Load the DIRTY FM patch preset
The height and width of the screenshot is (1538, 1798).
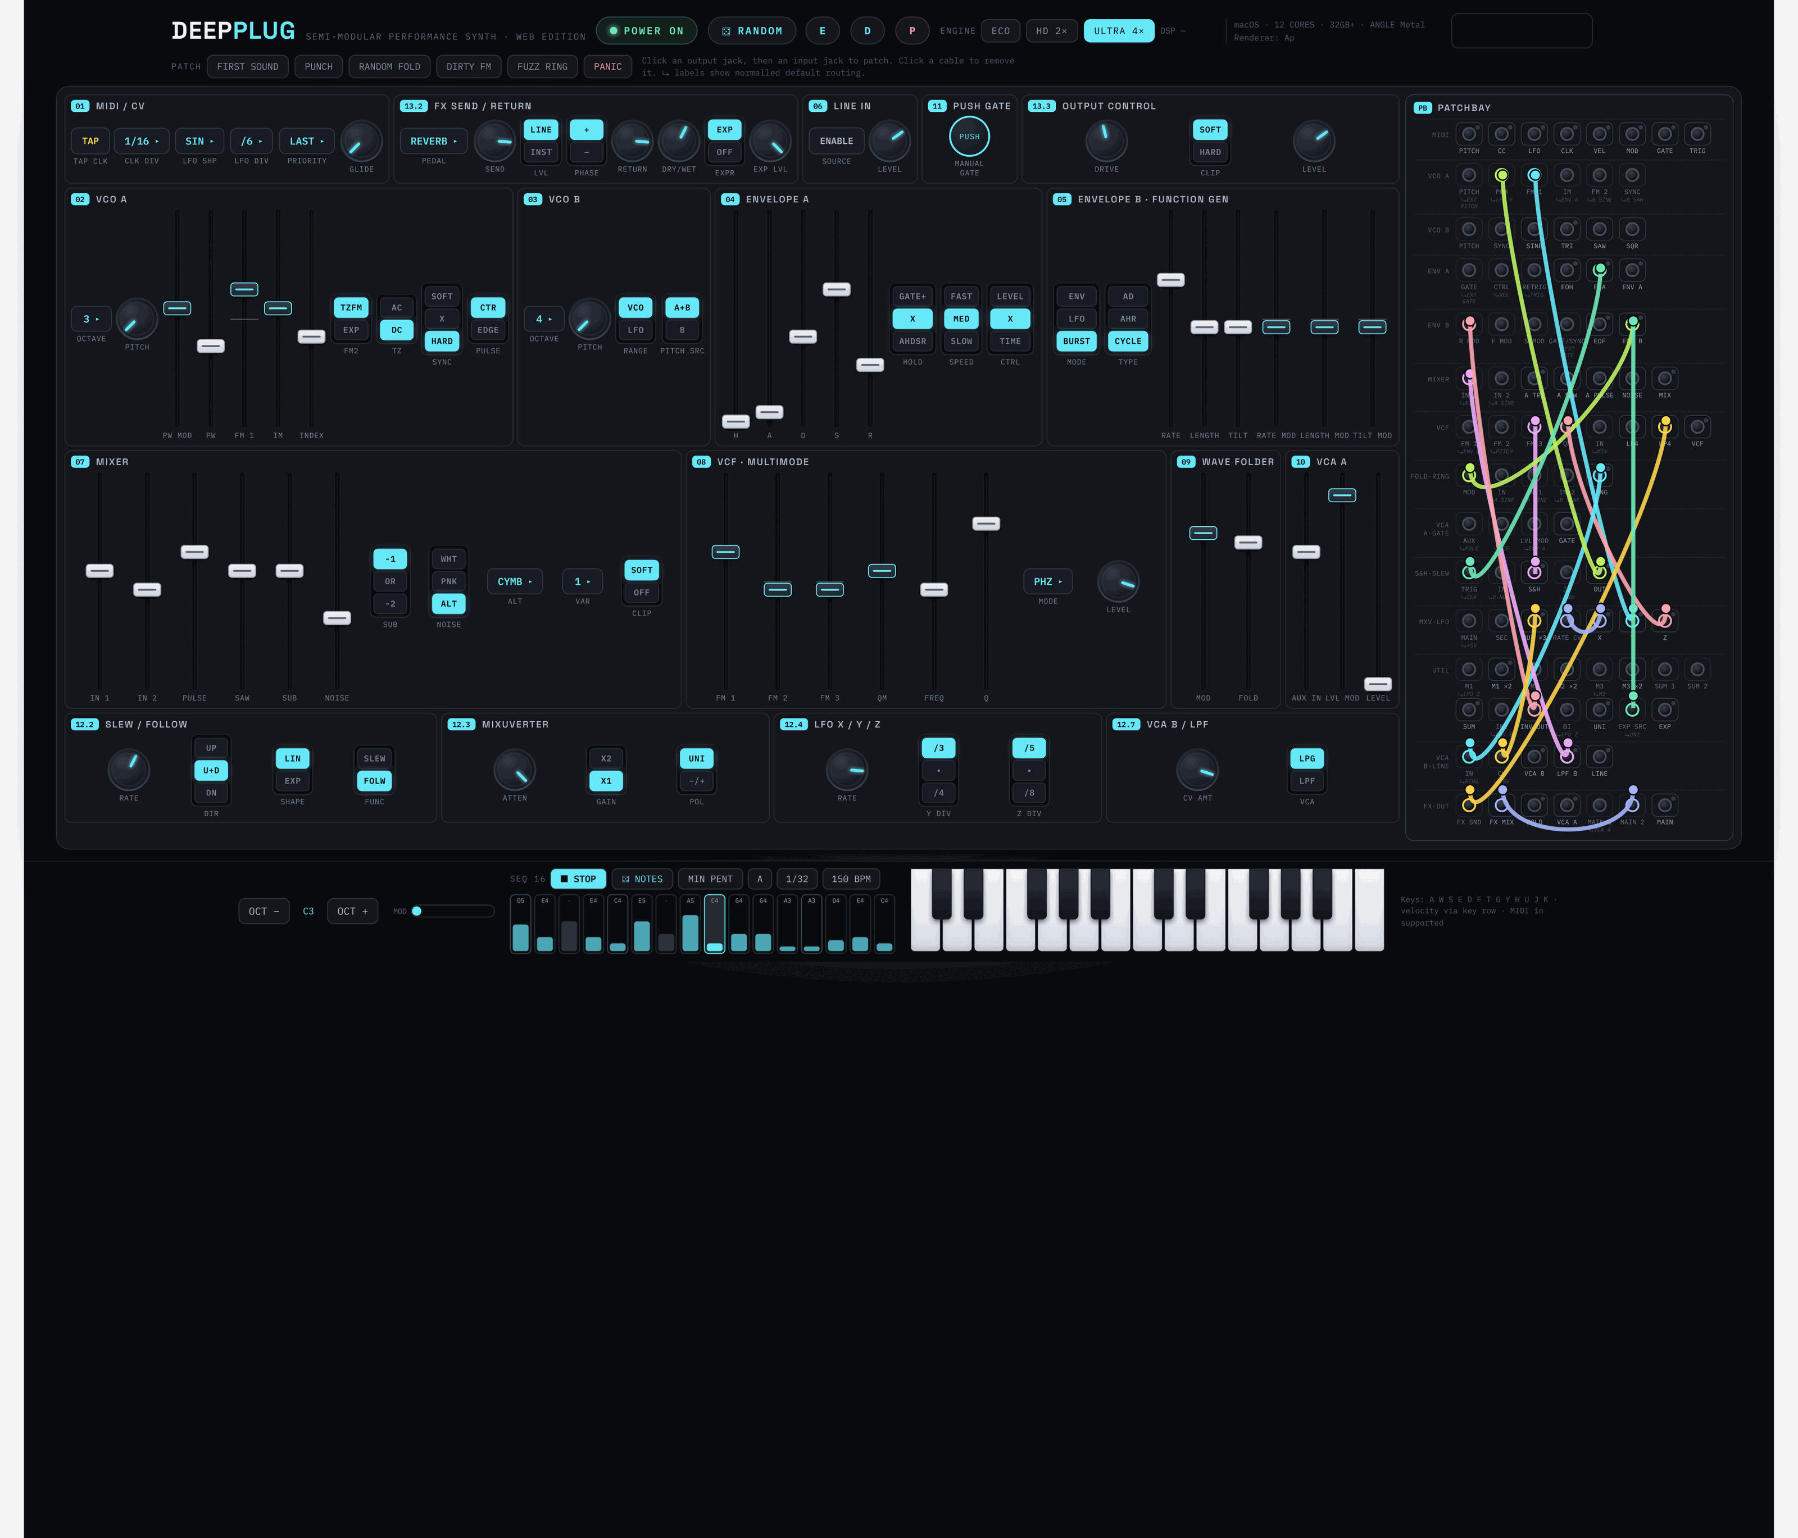pos(469,67)
